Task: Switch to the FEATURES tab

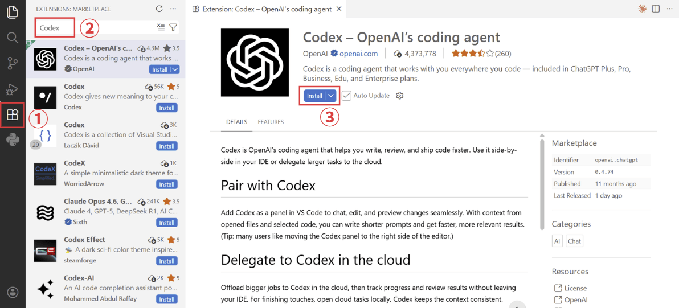Action: (x=271, y=122)
